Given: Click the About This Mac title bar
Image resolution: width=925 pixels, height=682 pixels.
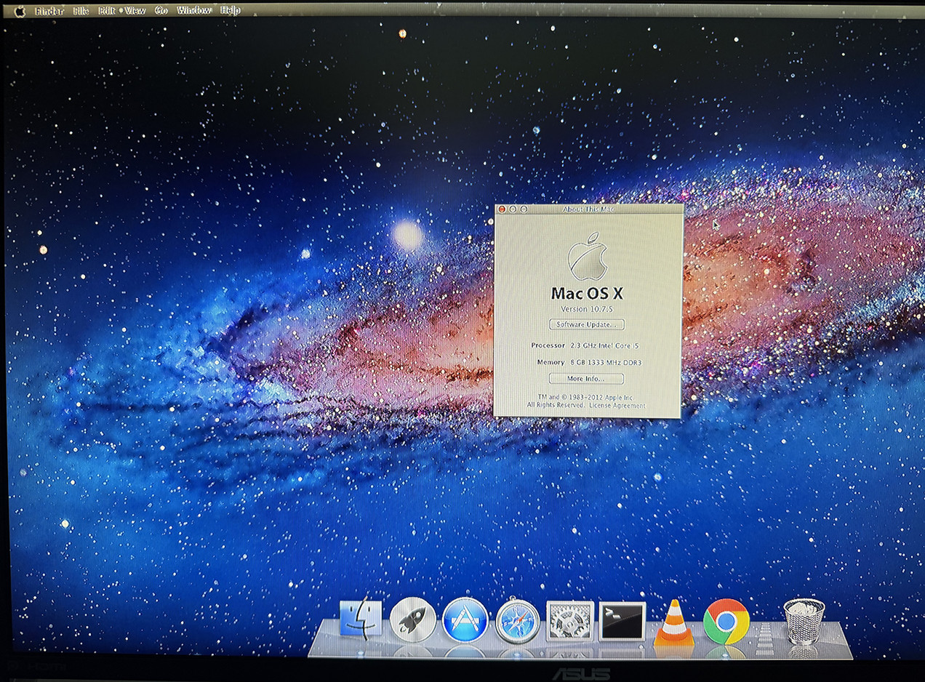Looking at the screenshot, I should coord(588,209).
